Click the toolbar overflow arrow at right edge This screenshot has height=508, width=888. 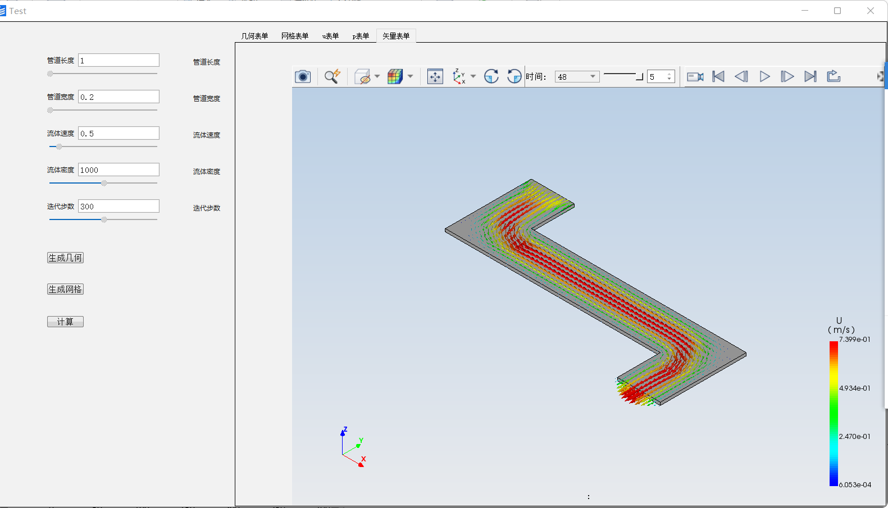point(880,76)
